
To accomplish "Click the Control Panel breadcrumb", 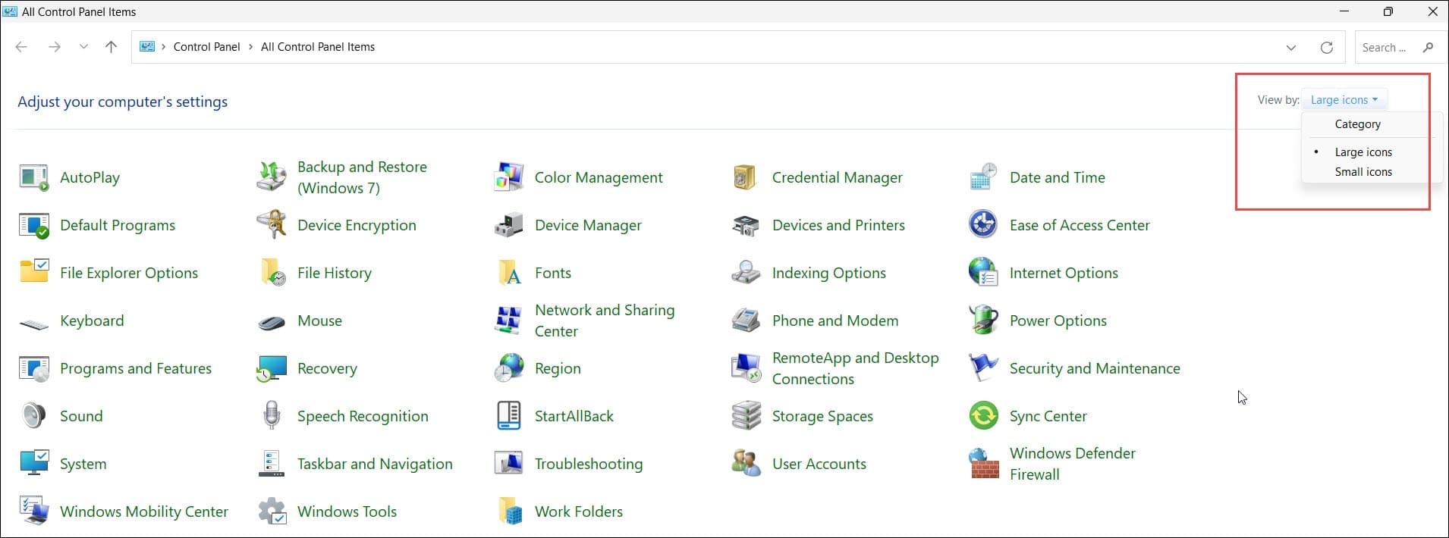I will (206, 47).
